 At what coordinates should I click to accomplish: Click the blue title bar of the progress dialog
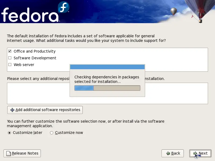pyautogui.click(x=107, y=67)
